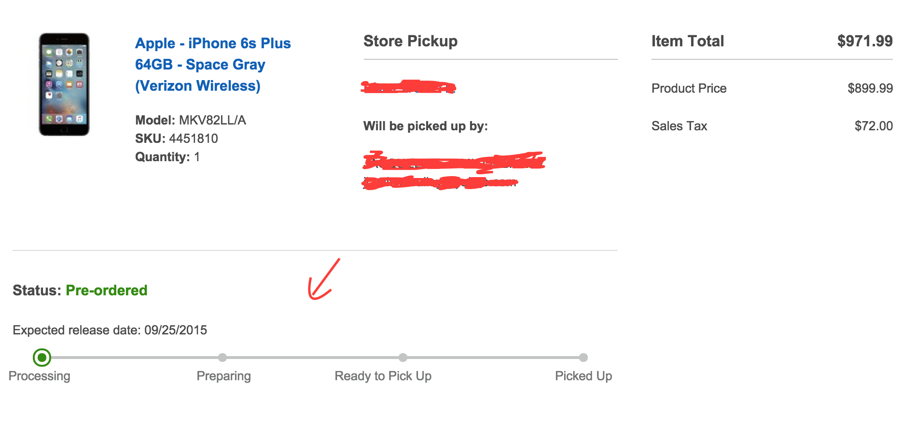Click the Preparing step label
915x442 pixels.
223,376
